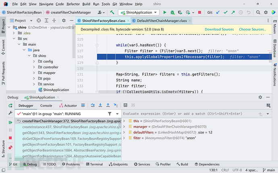Step over in debugger toolbar
The image size is (278, 173).
click(93, 105)
